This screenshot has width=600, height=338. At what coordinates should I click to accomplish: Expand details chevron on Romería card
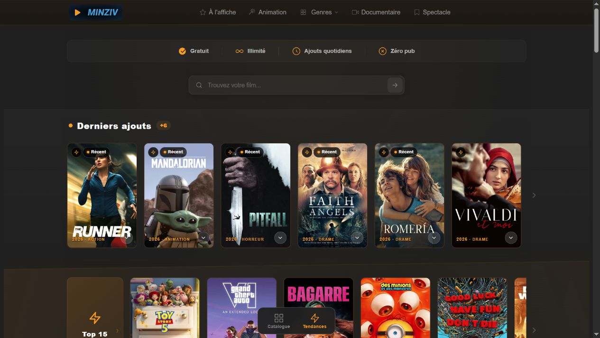tap(434, 238)
